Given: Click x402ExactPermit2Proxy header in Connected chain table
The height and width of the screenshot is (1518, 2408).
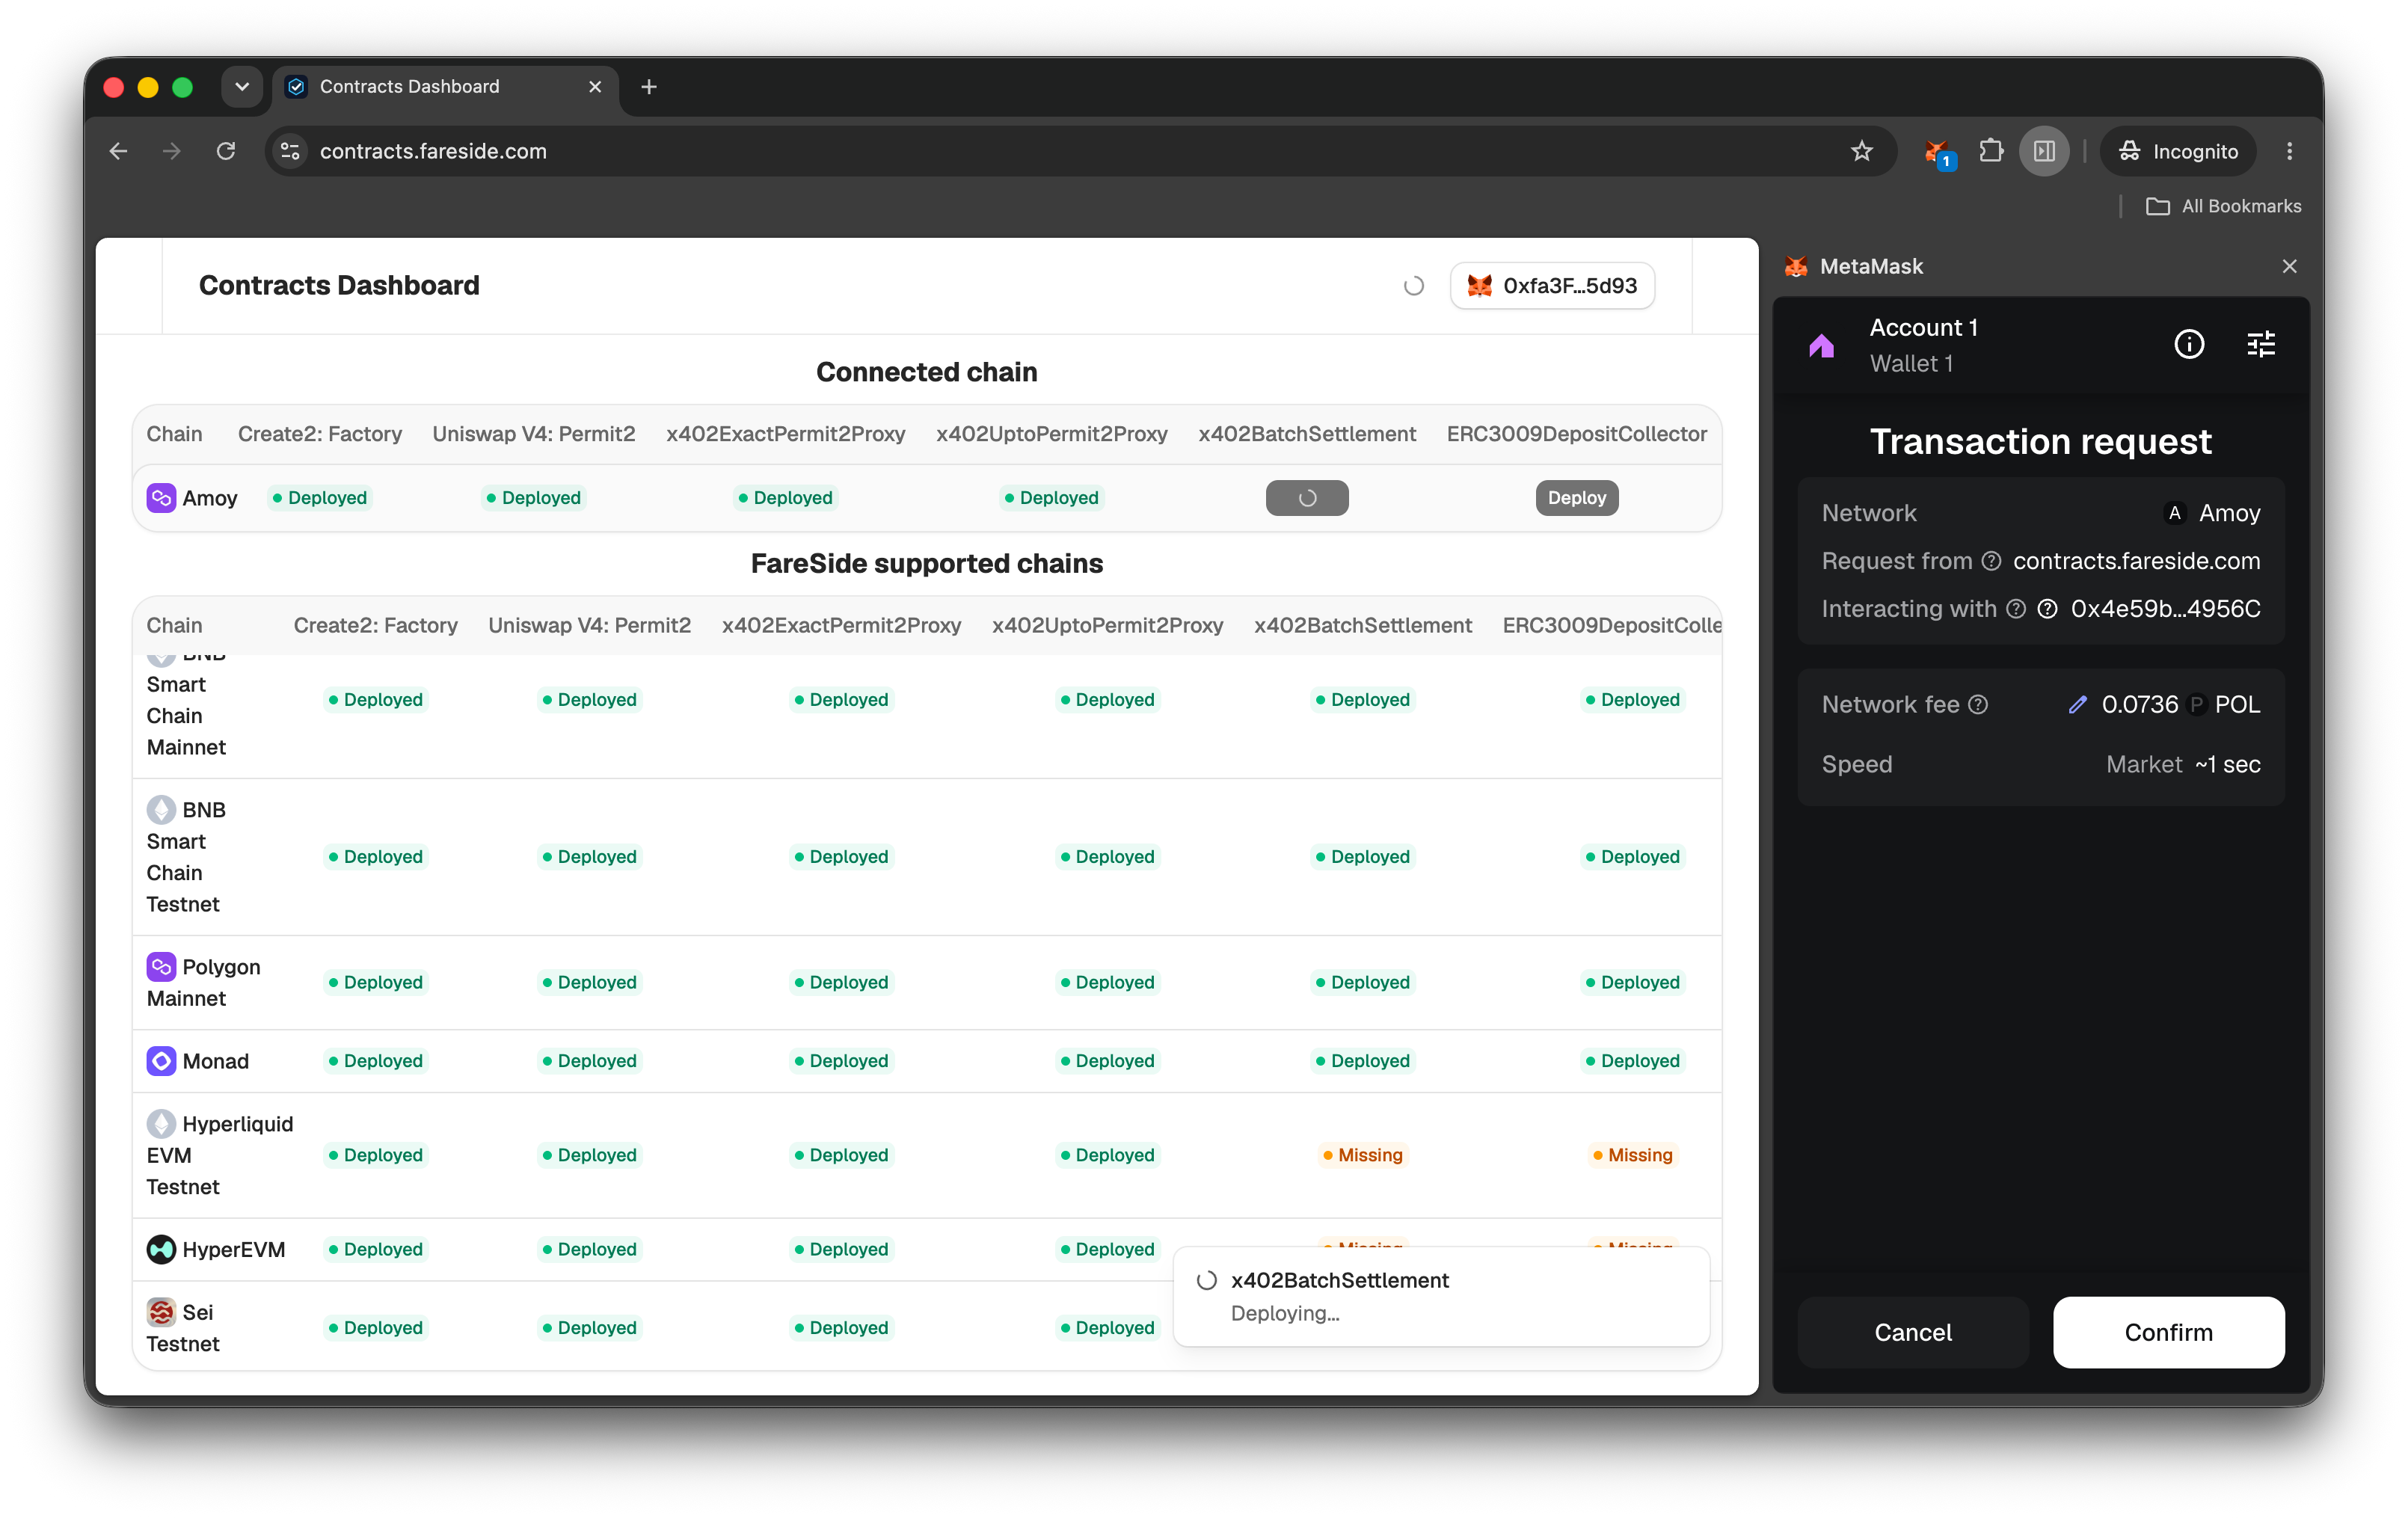Looking at the screenshot, I should coord(785,434).
